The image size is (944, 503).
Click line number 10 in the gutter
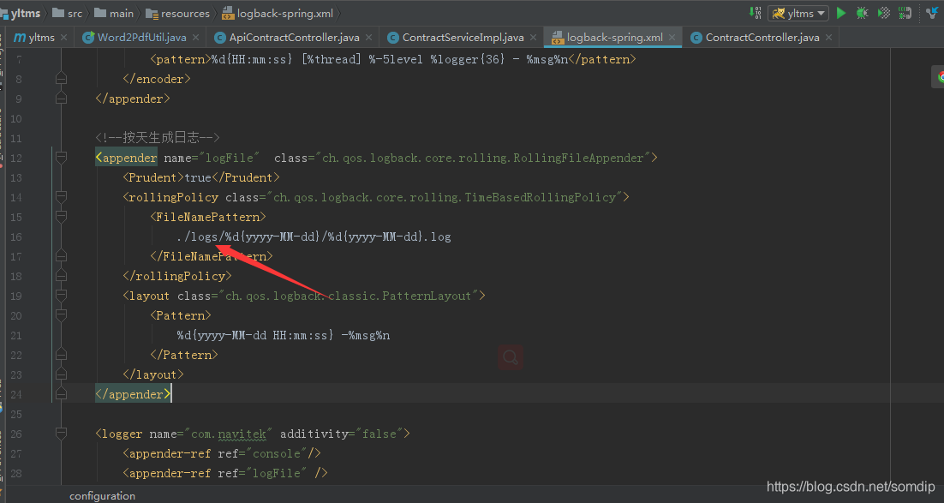16,118
